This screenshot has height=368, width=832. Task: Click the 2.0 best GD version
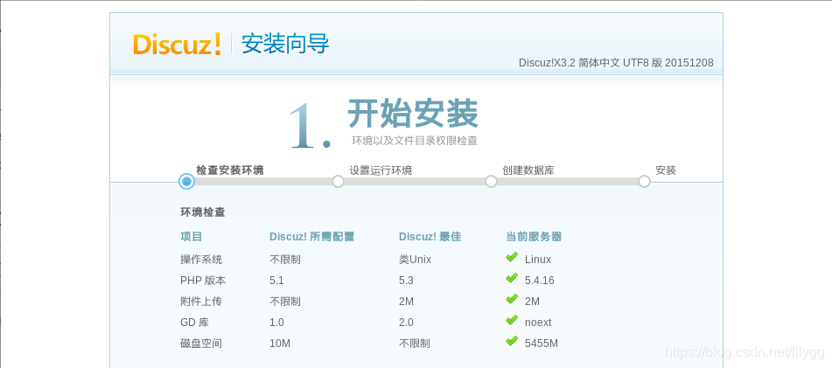[x=407, y=323]
